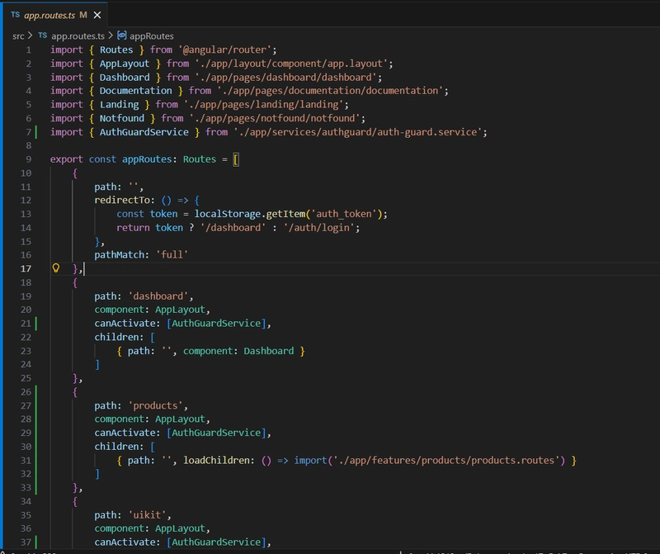Click the green change marker beside line 21
This screenshot has width=660, height=554.
(x=38, y=323)
